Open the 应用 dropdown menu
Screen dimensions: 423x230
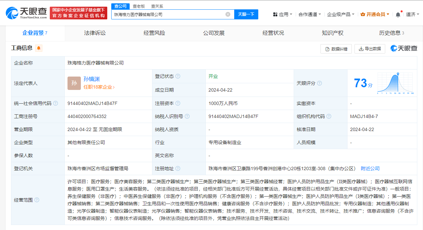tap(283, 14)
